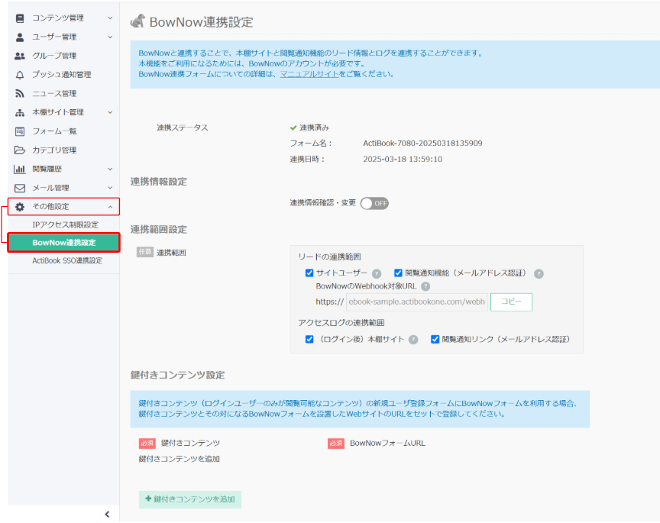Click the dog icon in BowNow連携設定 title

tap(137, 21)
